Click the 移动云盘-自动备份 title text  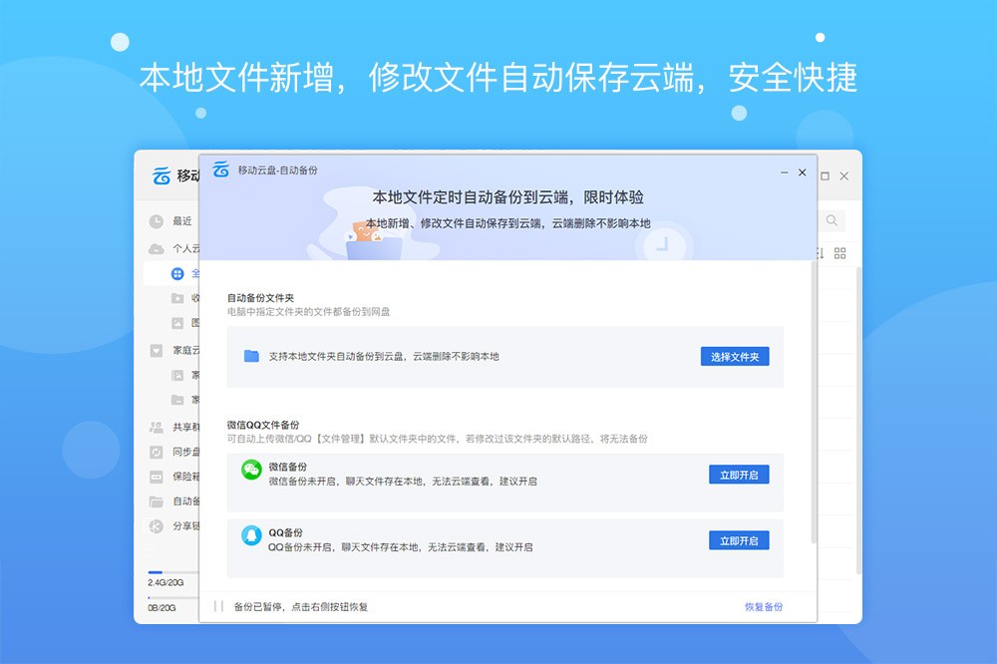[278, 170]
